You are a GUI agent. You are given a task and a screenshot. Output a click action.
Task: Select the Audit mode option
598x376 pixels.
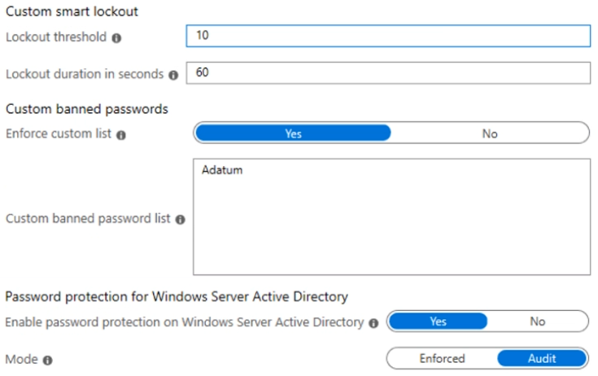(x=542, y=359)
